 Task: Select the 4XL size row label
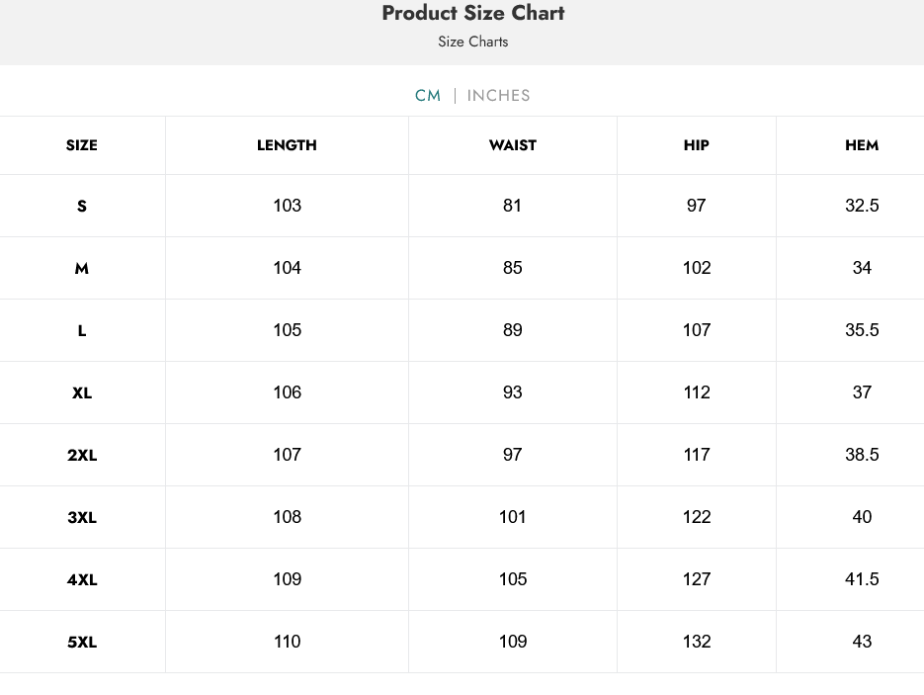click(82, 580)
